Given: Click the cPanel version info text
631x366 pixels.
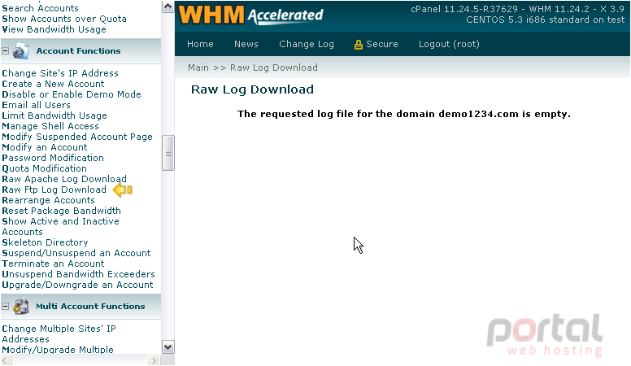Looking at the screenshot, I should [x=517, y=9].
